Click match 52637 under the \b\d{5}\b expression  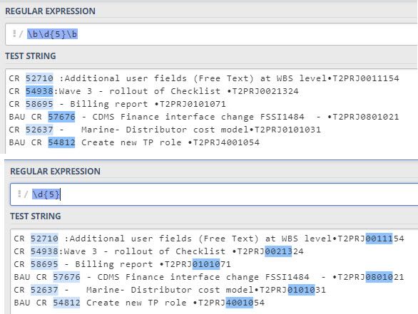coord(39,130)
